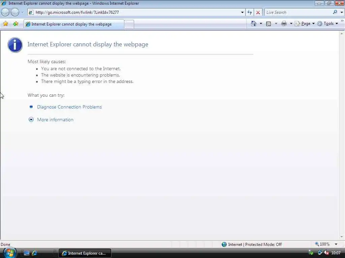Click the green shield tray icon
Viewport: 345px width, 258px height.
coord(311,253)
